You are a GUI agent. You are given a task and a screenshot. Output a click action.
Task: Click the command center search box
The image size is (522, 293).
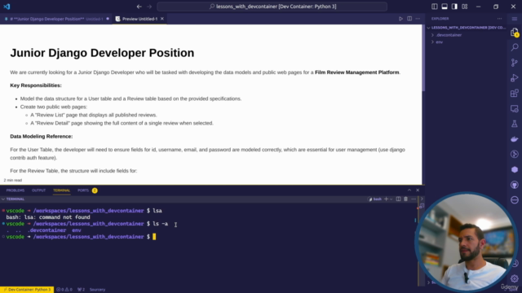click(x=272, y=7)
